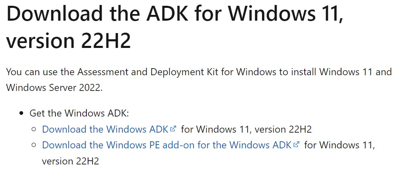
Task: Click the page heading Download the ADK
Action: 174,26
